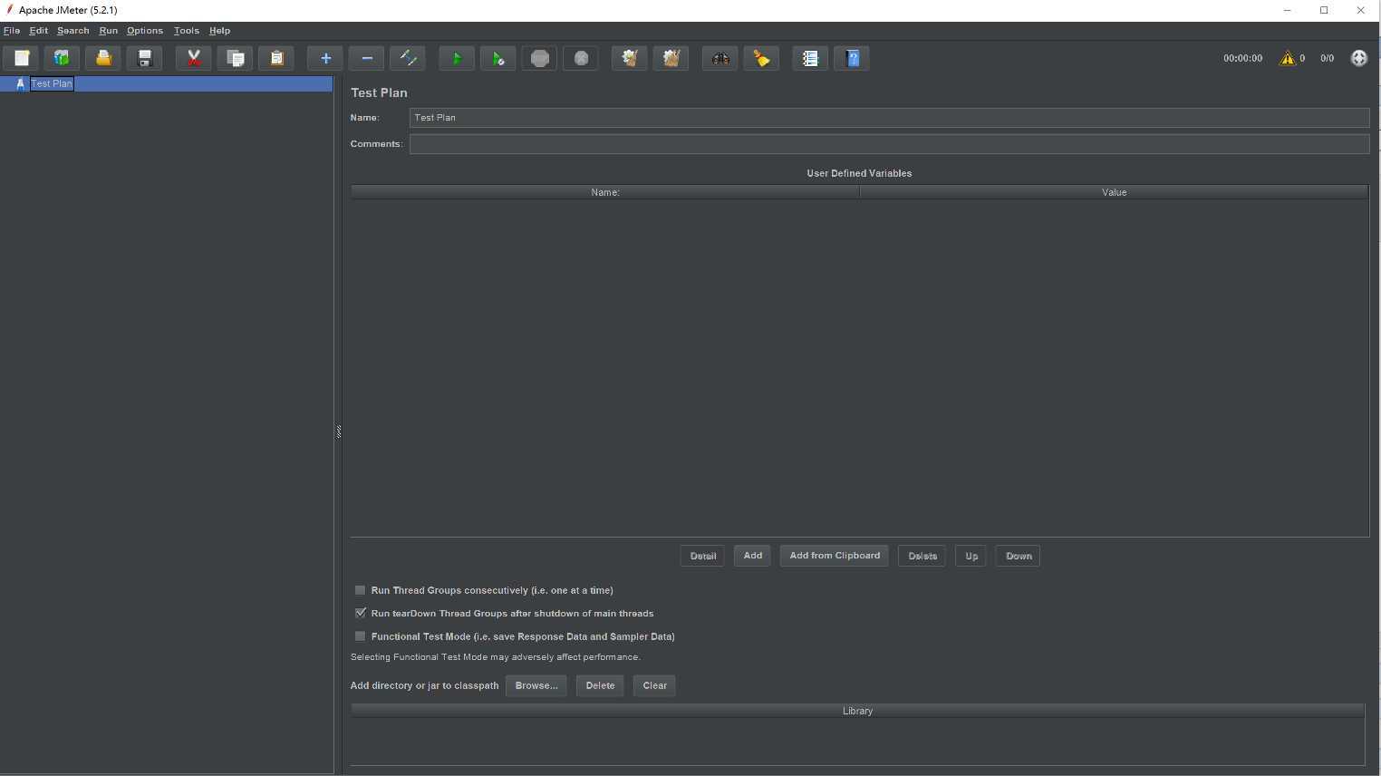
Task: Collapse all tree nodes with minus icon
Action: coord(367,58)
